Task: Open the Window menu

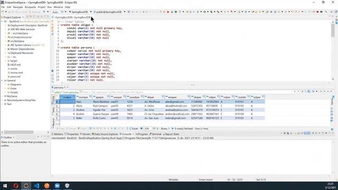Action: point(58,7)
